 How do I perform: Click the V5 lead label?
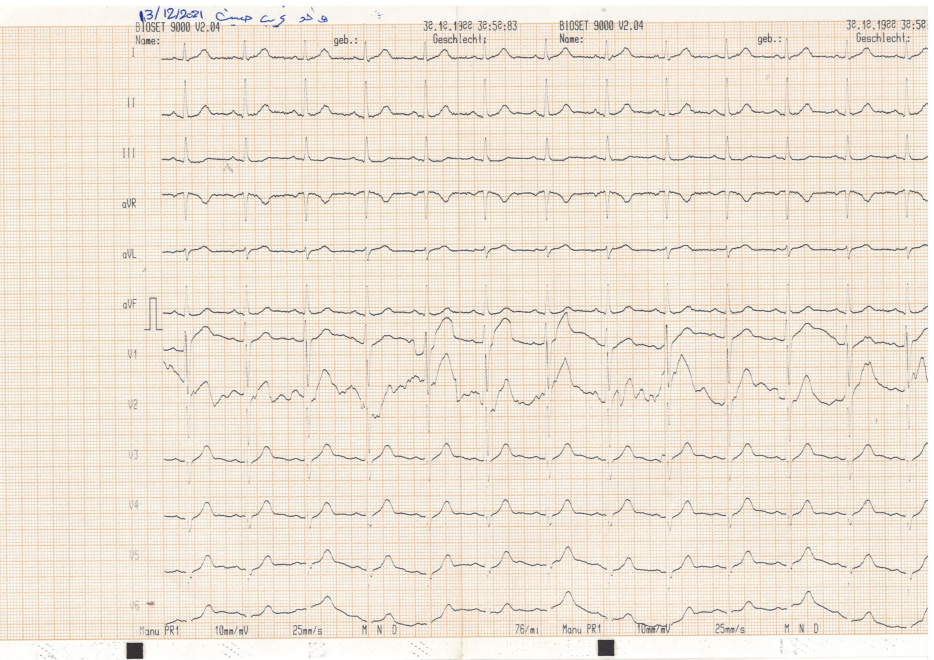pos(134,555)
